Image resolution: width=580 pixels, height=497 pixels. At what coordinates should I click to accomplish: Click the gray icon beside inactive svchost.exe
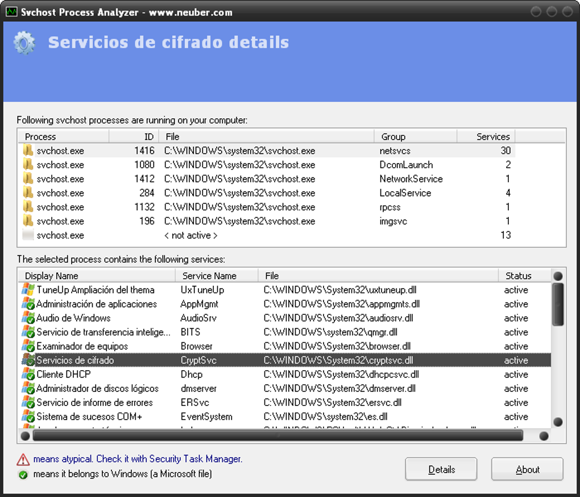coord(27,235)
